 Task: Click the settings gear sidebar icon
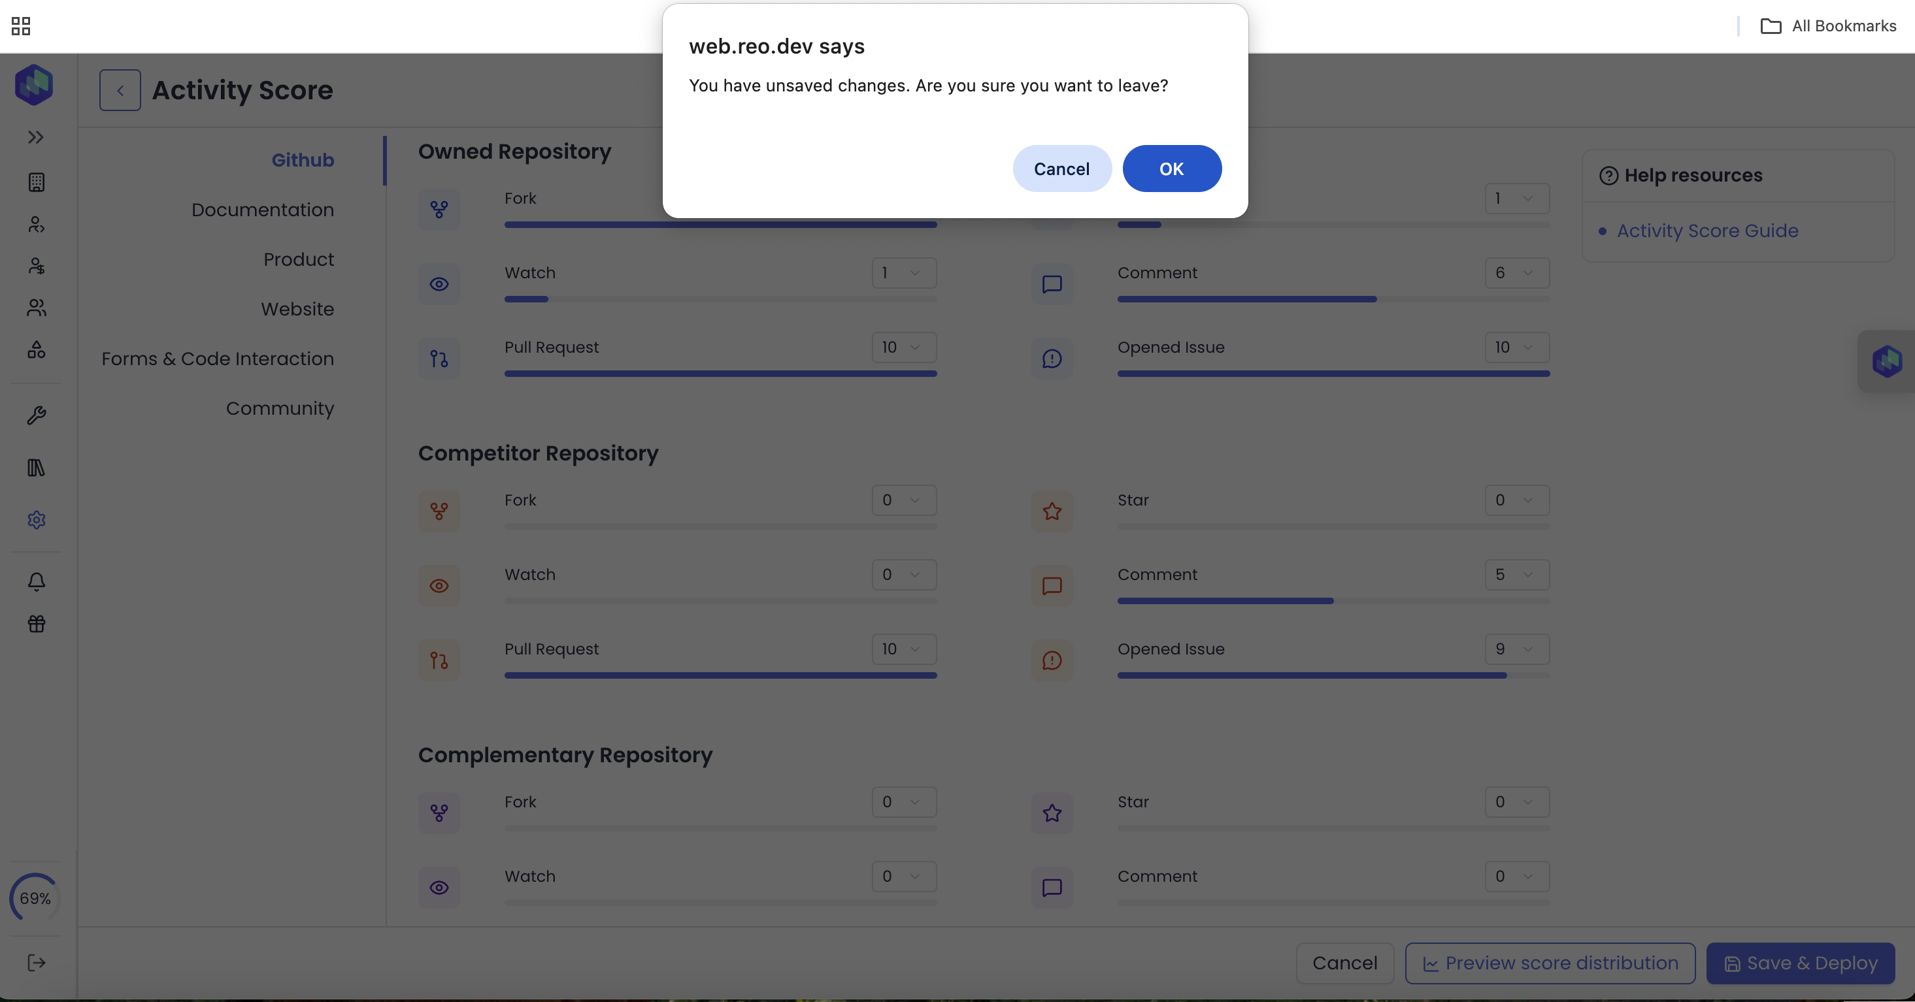tap(36, 520)
